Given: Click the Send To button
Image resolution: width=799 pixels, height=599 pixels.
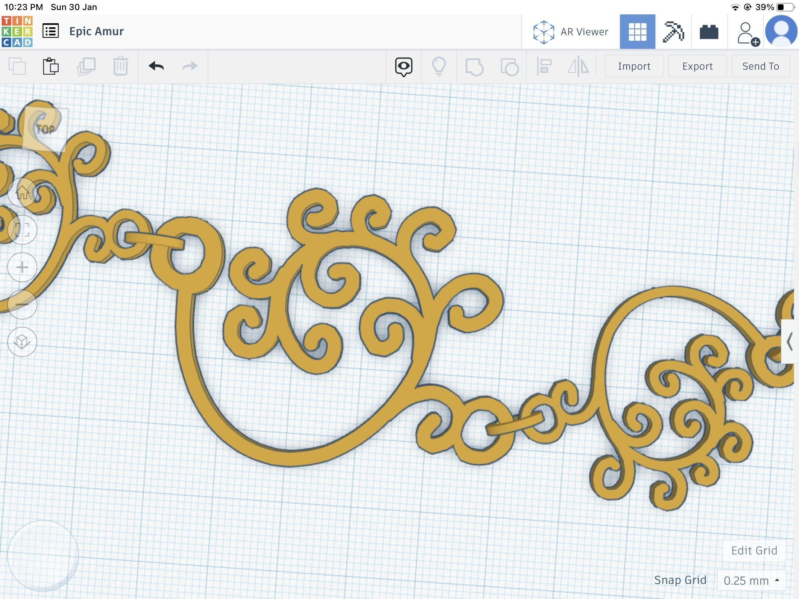Looking at the screenshot, I should point(760,66).
